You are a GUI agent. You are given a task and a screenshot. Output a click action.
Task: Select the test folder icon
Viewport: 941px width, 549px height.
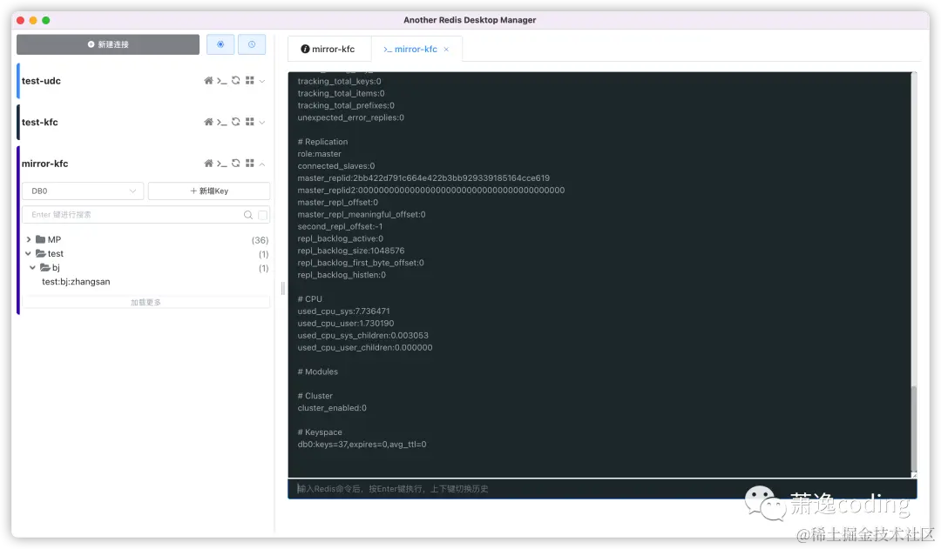(x=40, y=253)
